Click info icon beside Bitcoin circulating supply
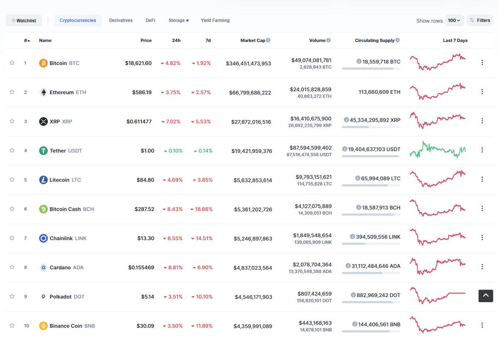Viewport: 499px width, 339px height. coord(359,61)
